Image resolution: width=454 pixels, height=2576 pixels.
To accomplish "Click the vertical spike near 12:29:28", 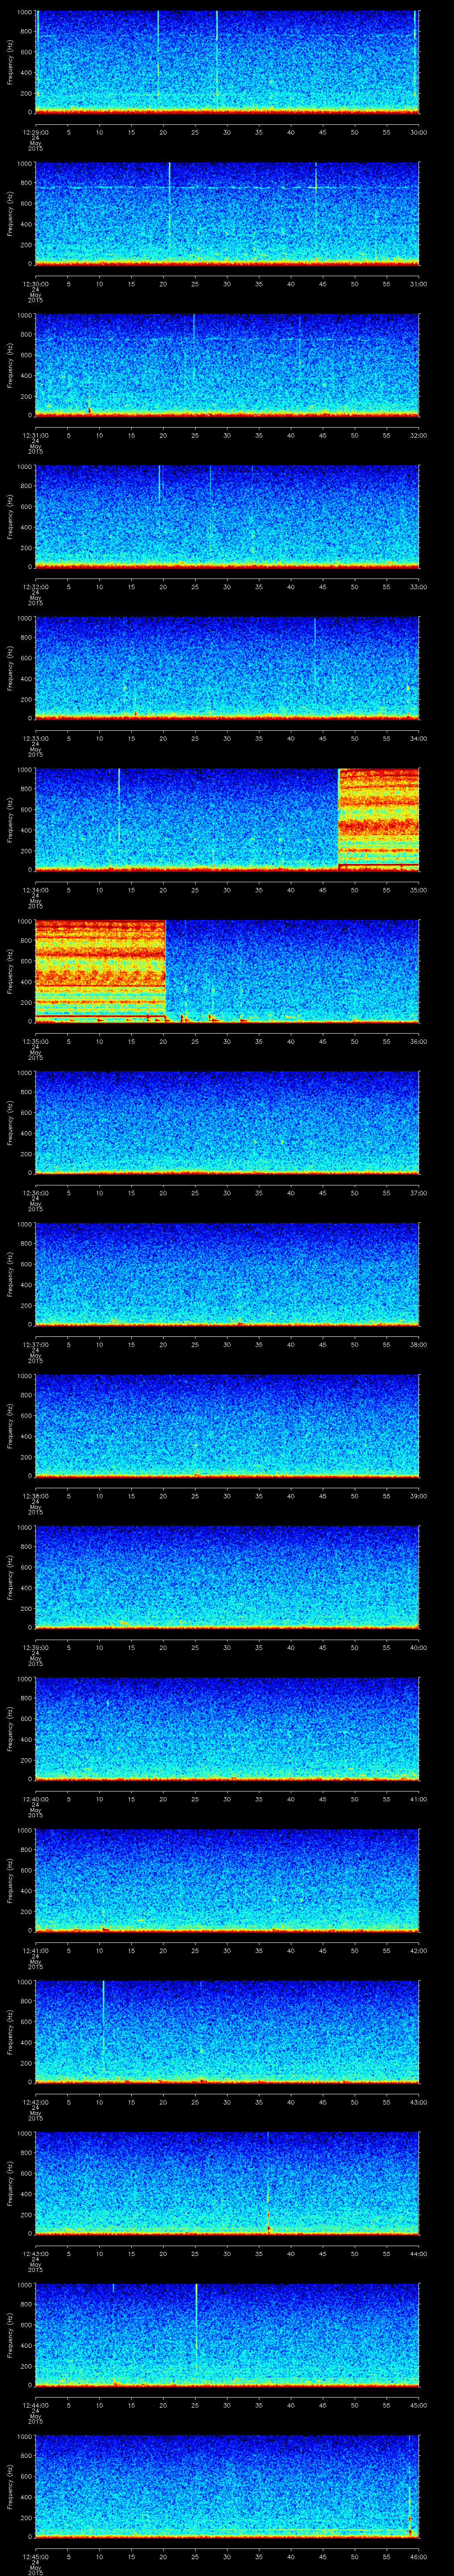I will 216,55.
